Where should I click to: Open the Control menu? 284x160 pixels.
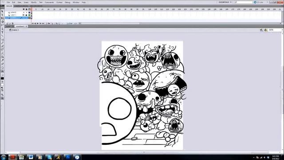pyautogui.click(x=59, y=2)
